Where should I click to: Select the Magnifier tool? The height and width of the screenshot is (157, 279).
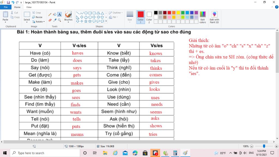point(59,20)
